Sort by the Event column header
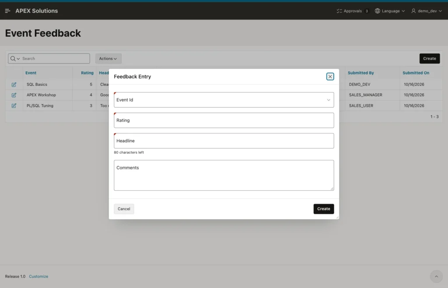448x288 pixels. [x=31, y=73]
